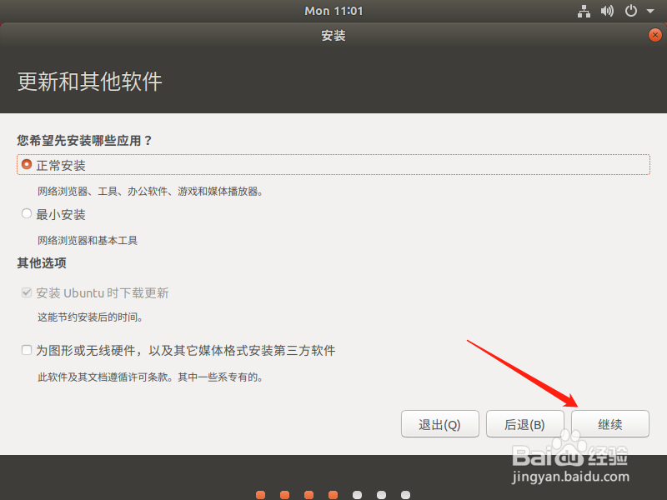The width and height of the screenshot is (667, 500).
Task: Click the description 网络浏览器、工具、办公软件、游戏和媒体播放器。
Action: coord(151,192)
